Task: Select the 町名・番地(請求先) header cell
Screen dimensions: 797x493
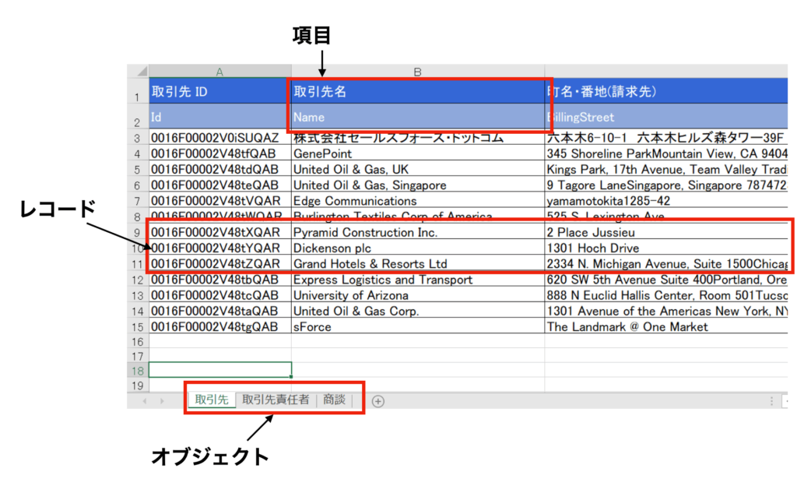Action: click(666, 91)
